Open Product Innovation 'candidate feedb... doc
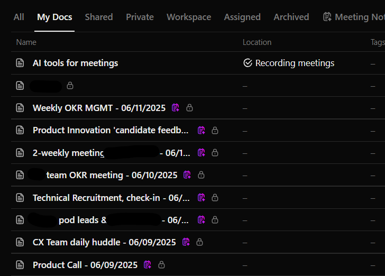385x276 pixels. 111,130
